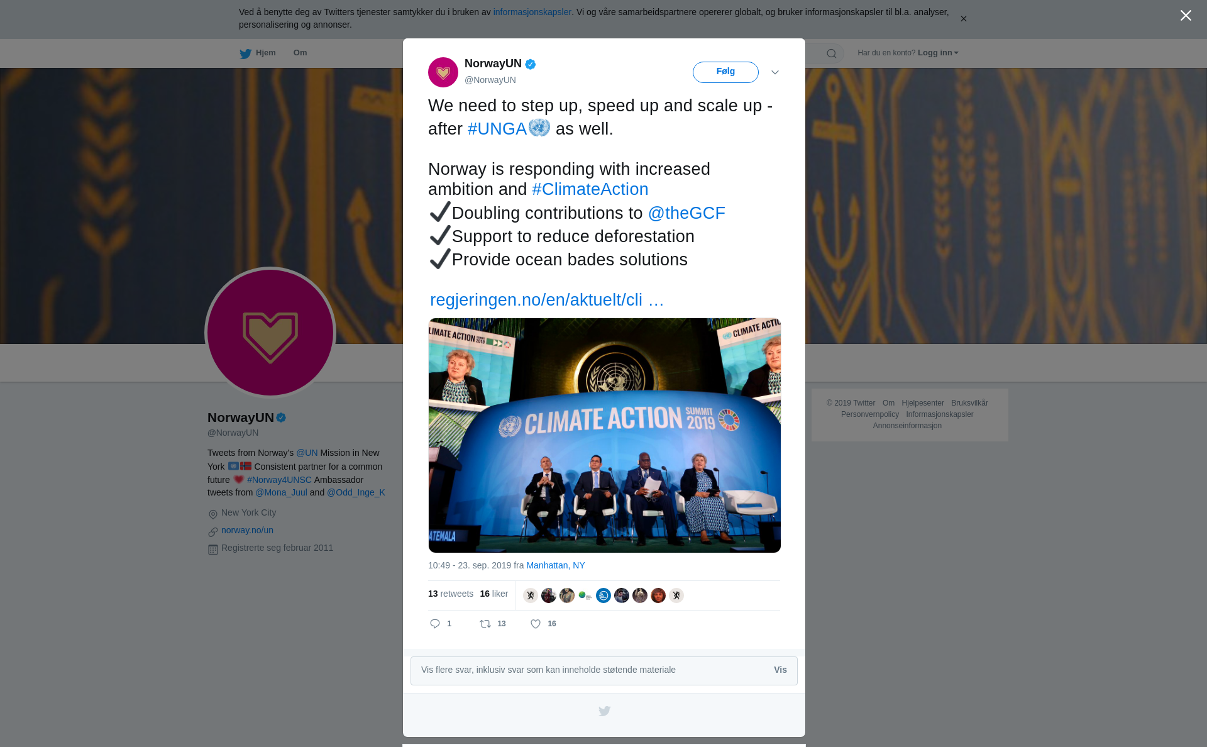
Task: Click the retweet arrows icon
Action: (x=485, y=624)
